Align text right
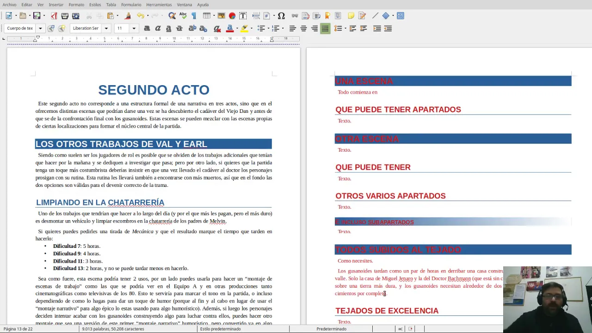Screen dimensions: 592x333 314,28
